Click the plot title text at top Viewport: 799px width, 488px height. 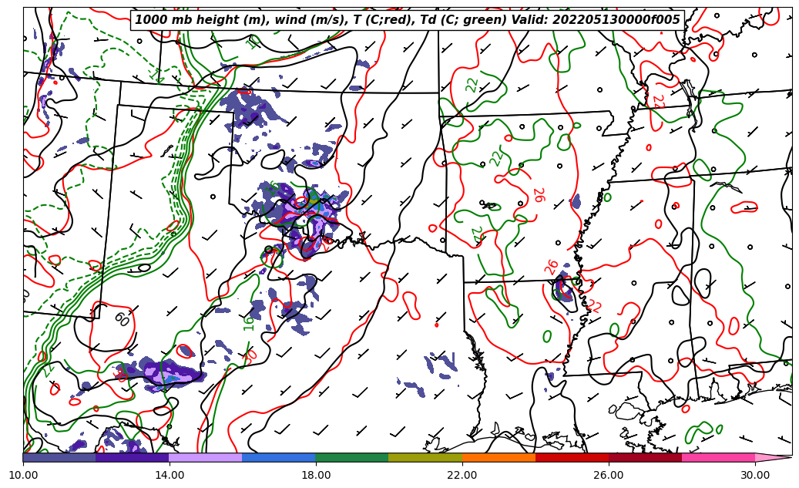pyautogui.click(x=408, y=20)
